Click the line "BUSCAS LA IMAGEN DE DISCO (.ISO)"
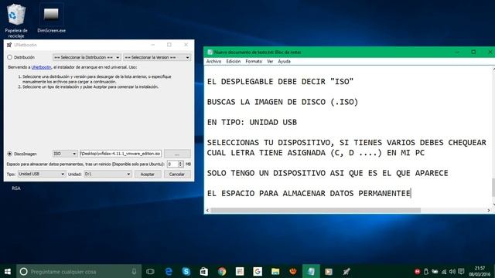 (x=282, y=102)
